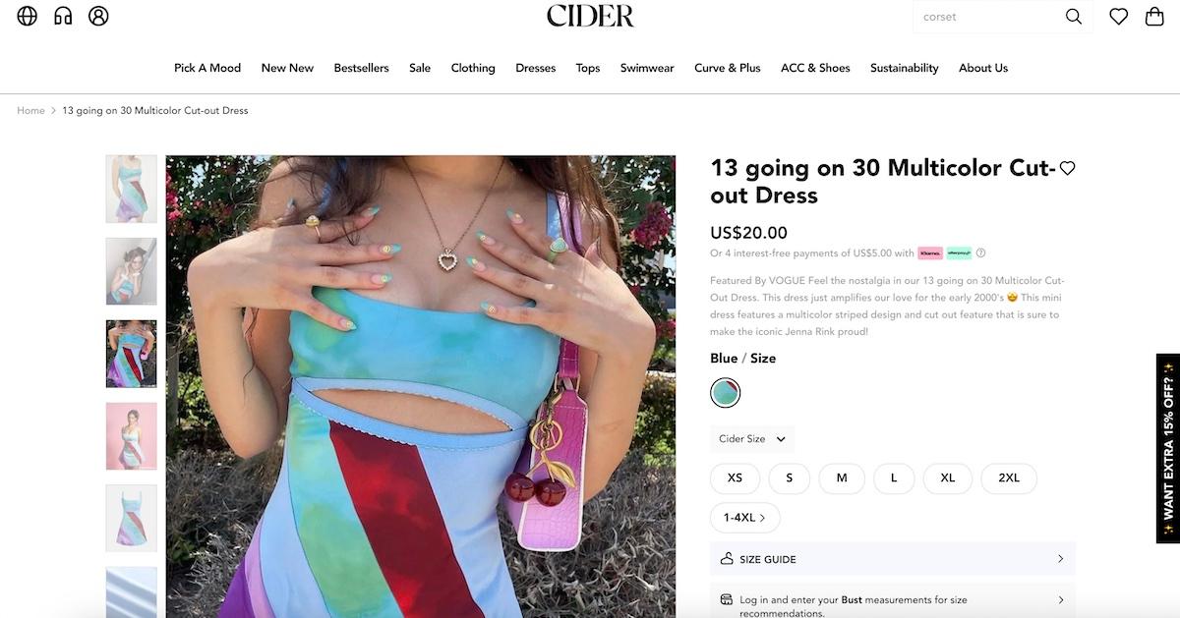
Task: View the pink background dress thumbnail
Action: (131, 435)
